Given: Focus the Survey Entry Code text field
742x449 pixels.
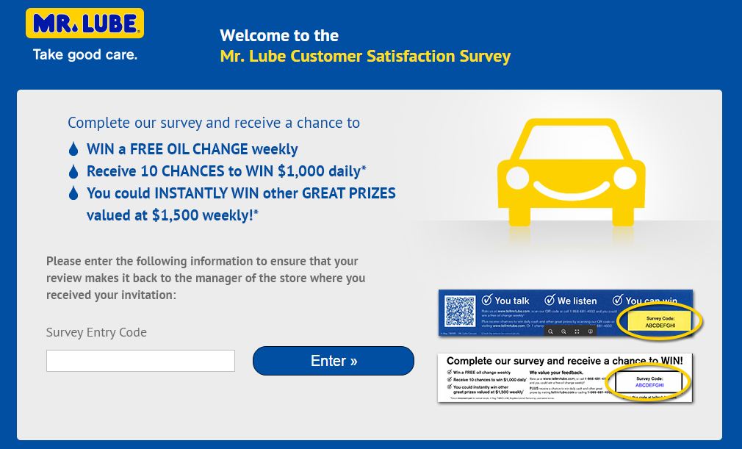Looking at the screenshot, I should (140, 361).
